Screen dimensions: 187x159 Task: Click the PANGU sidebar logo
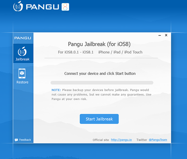[23, 38]
